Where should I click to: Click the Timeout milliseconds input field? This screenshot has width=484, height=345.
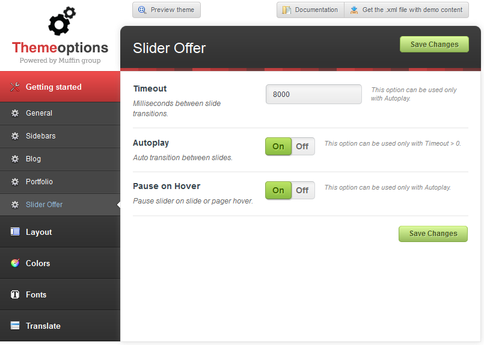313,95
